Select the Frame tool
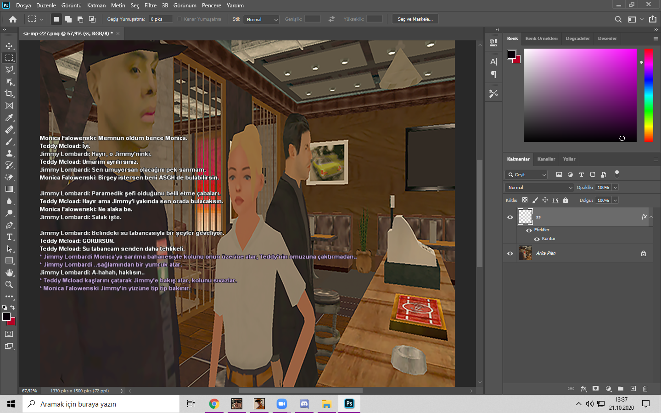Image resolution: width=661 pixels, height=413 pixels. tap(9, 106)
